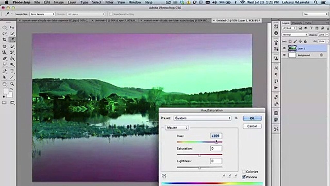Click the Saturation slider handle
The width and height of the screenshot is (330, 186).
tap(199, 156)
